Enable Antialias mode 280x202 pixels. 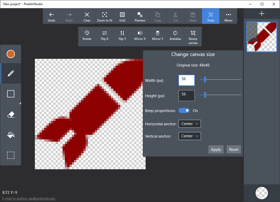click(x=175, y=36)
